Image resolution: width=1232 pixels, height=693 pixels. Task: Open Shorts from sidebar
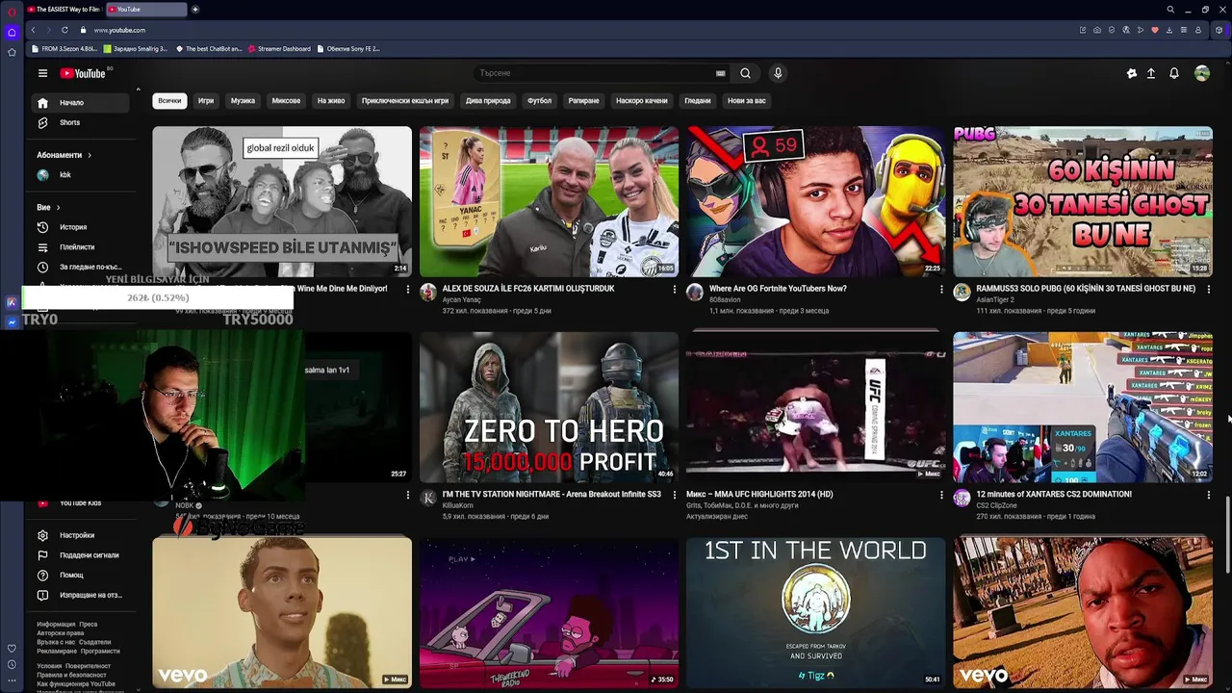click(82, 122)
